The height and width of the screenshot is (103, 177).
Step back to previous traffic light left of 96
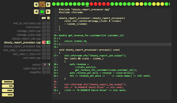[x=36, y=12]
